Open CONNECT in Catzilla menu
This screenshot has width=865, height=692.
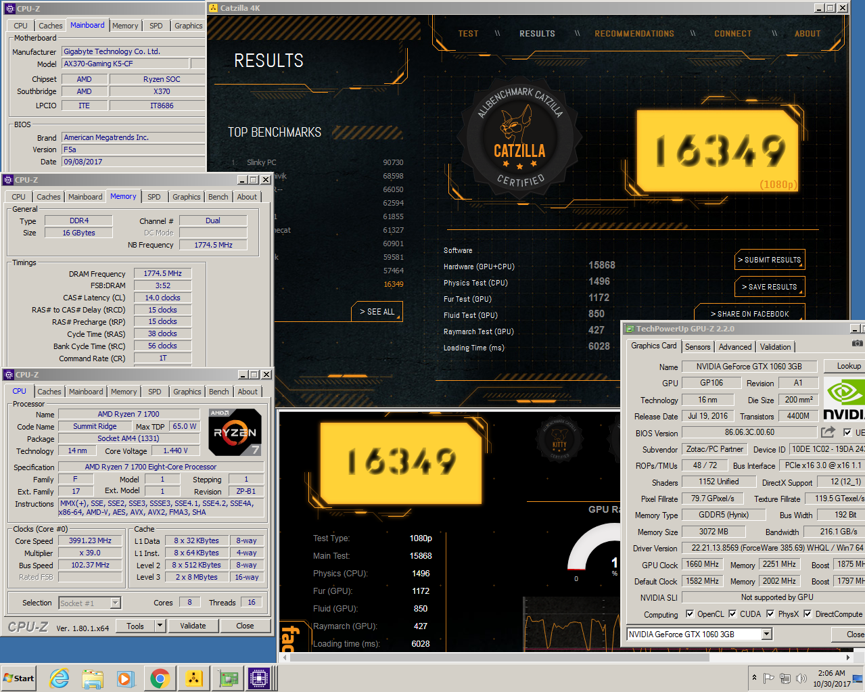pos(733,34)
